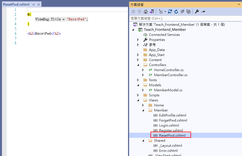The height and width of the screenshot is (156, 242).
Task: Expand the Home views folder
Action: coord(143,105)
